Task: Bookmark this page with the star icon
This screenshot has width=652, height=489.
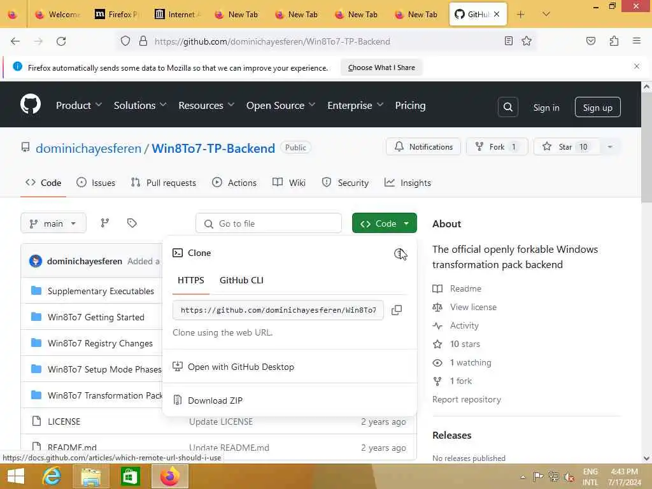Action: pos(527,41)
